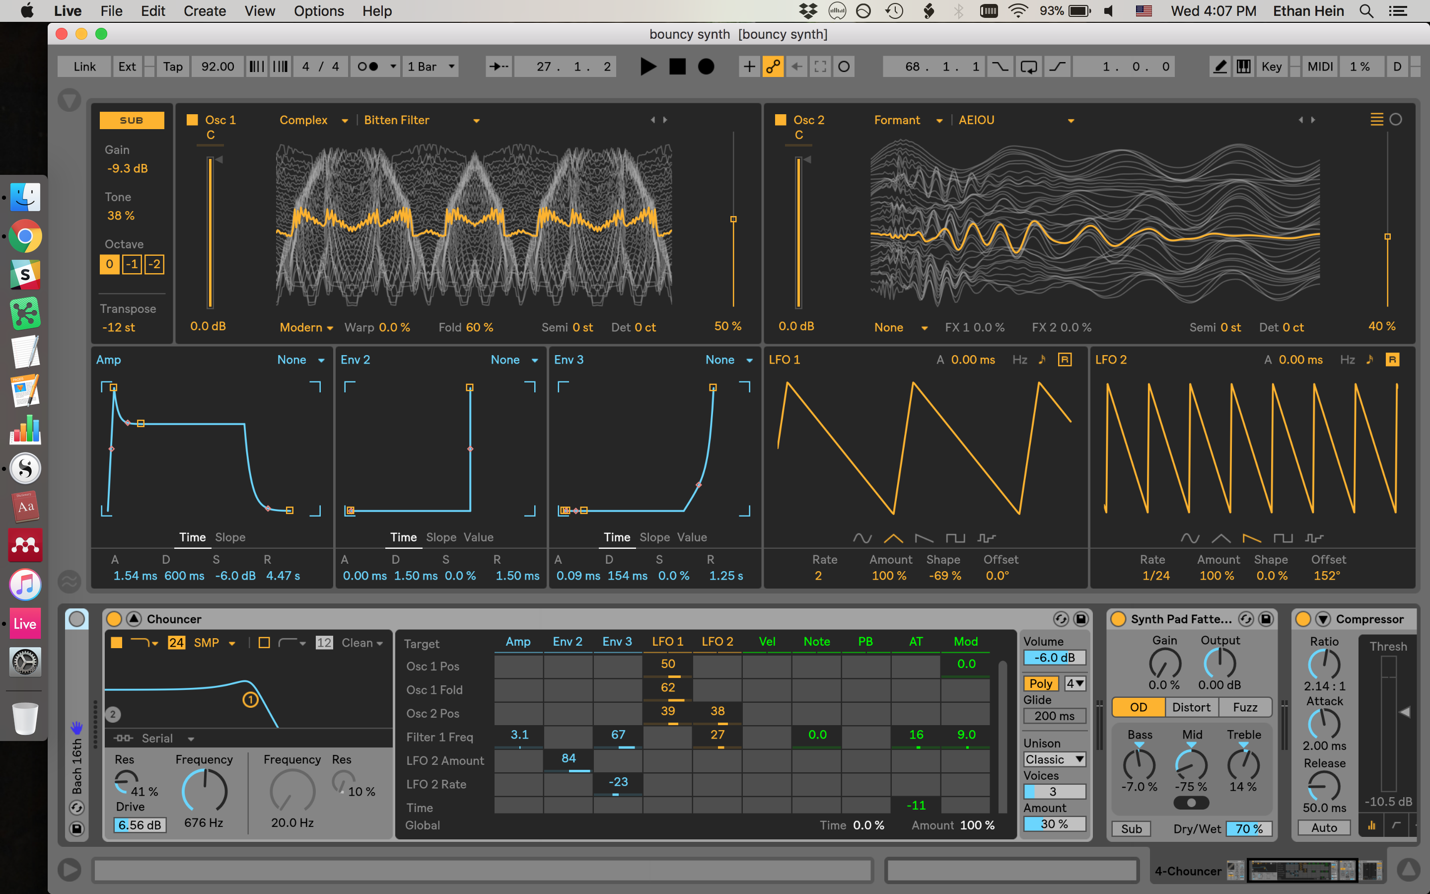This screenshot has height=894, width=1430.
Task: Click Chouncer hot-swap preset icon
Action: (1061, 619)
